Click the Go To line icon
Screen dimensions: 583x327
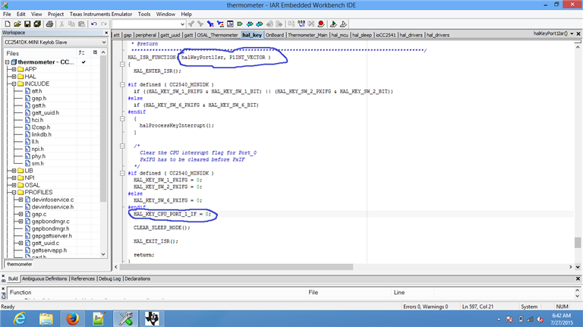click(x=230, y=24)
